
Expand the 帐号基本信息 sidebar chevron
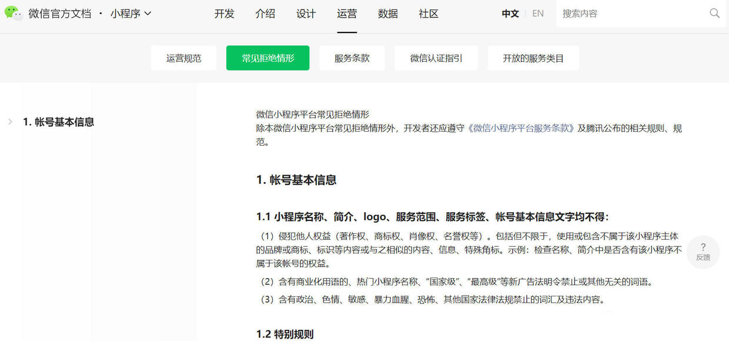(10, 122)
